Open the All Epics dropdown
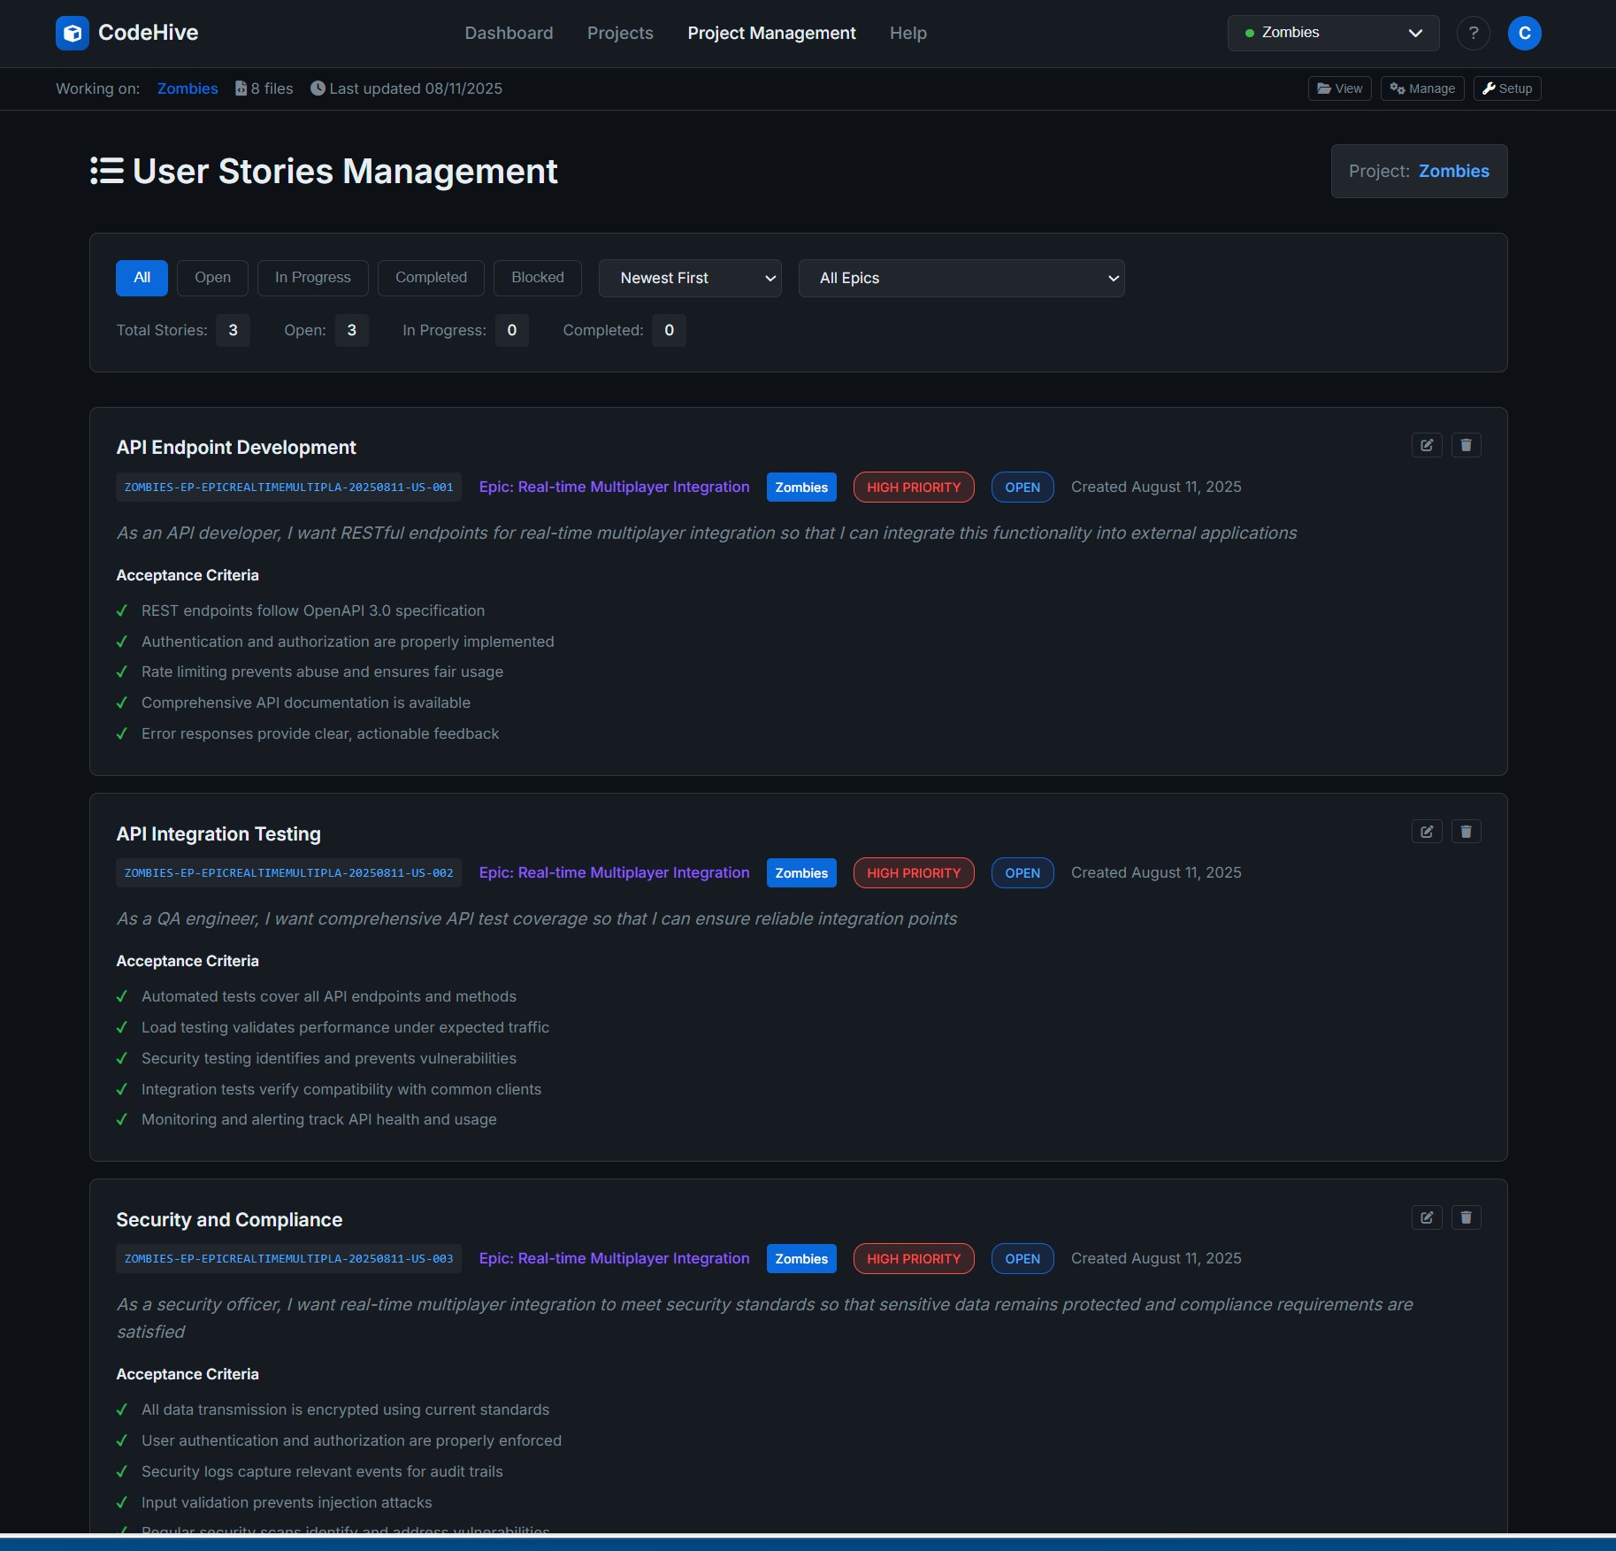The width and height of the screenshot is (1616, 1551). (961, 278)
